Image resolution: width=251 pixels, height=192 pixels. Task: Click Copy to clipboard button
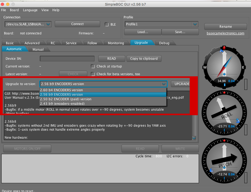[x=144, y=58]
